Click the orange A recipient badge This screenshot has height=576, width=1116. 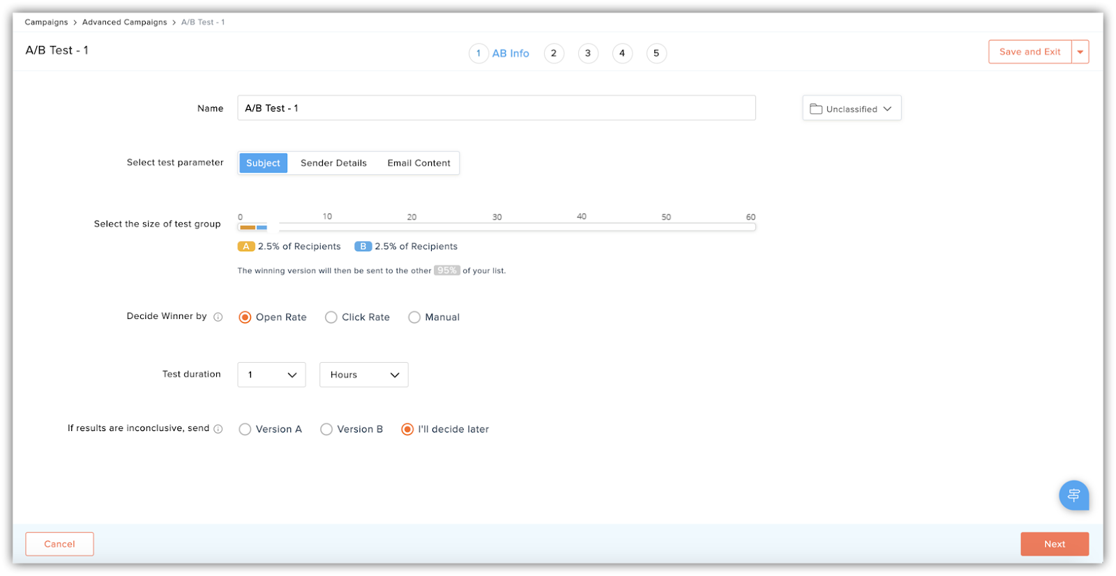(x=246, y=247)
